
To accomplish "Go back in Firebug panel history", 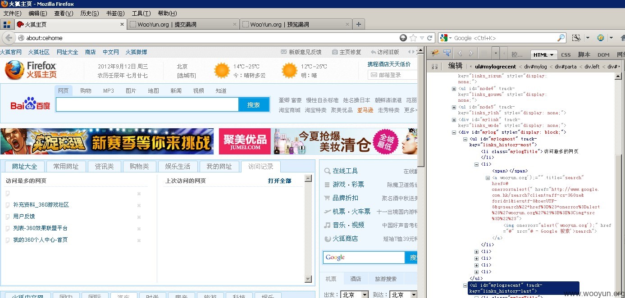I will pyautogui.click(x=460, y=54).
